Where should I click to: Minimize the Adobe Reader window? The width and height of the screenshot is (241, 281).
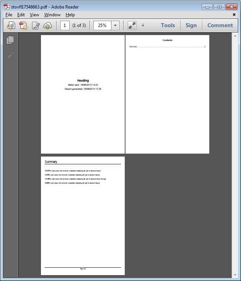pos(207,7)
